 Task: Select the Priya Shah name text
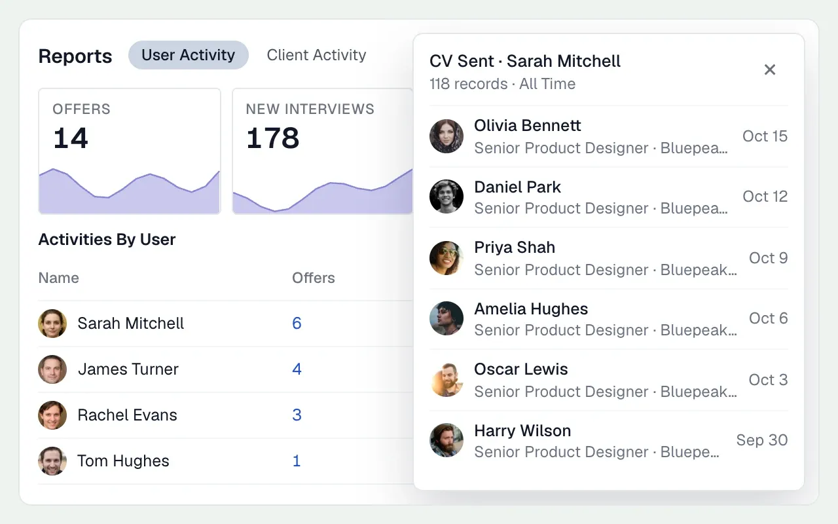click(x=515, y=247)
